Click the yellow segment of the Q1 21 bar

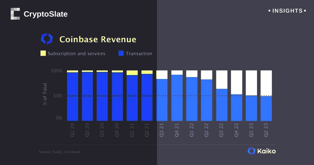[132, 73]
